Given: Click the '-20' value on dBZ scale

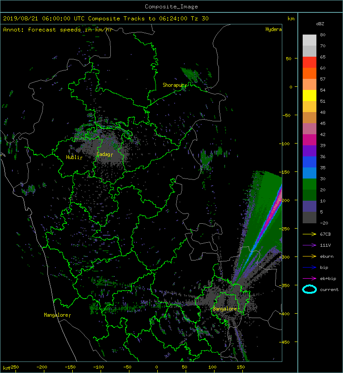Looking at the screenshot, I should pyautogui.click(x=324, y=223).
